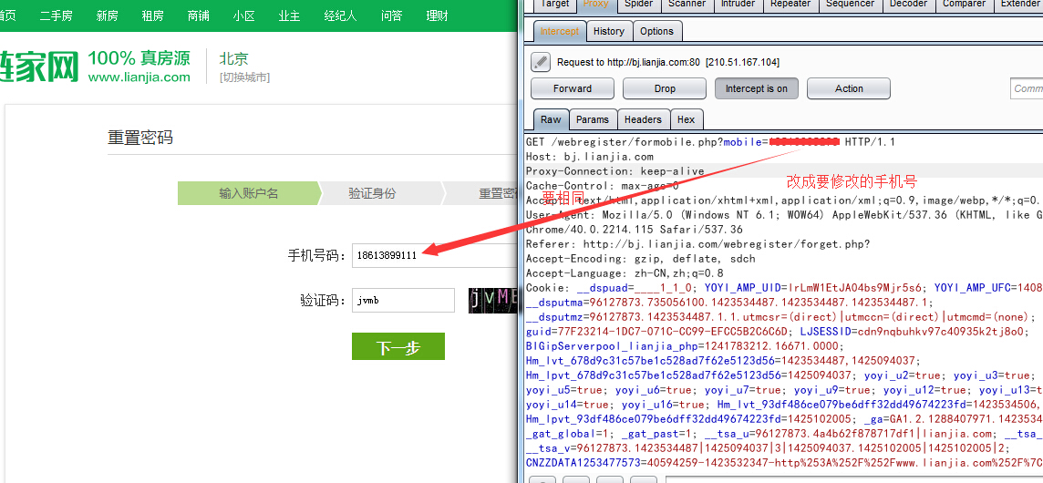Click the Cache-Control header line
Screen dimensions: 1043x483
[602, 186]
